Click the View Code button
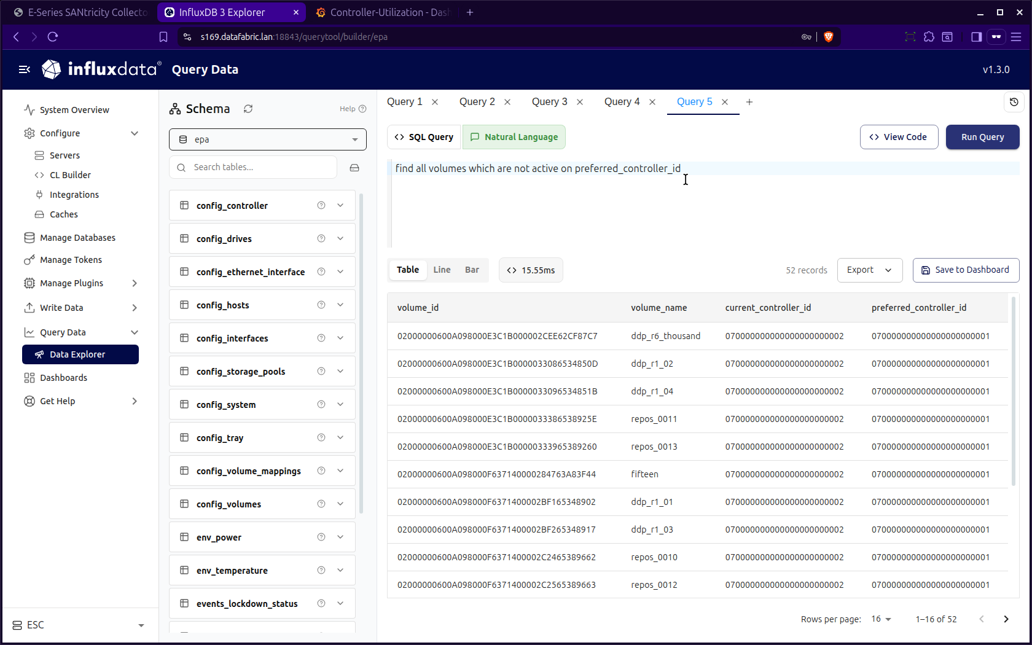 (899, 137)
